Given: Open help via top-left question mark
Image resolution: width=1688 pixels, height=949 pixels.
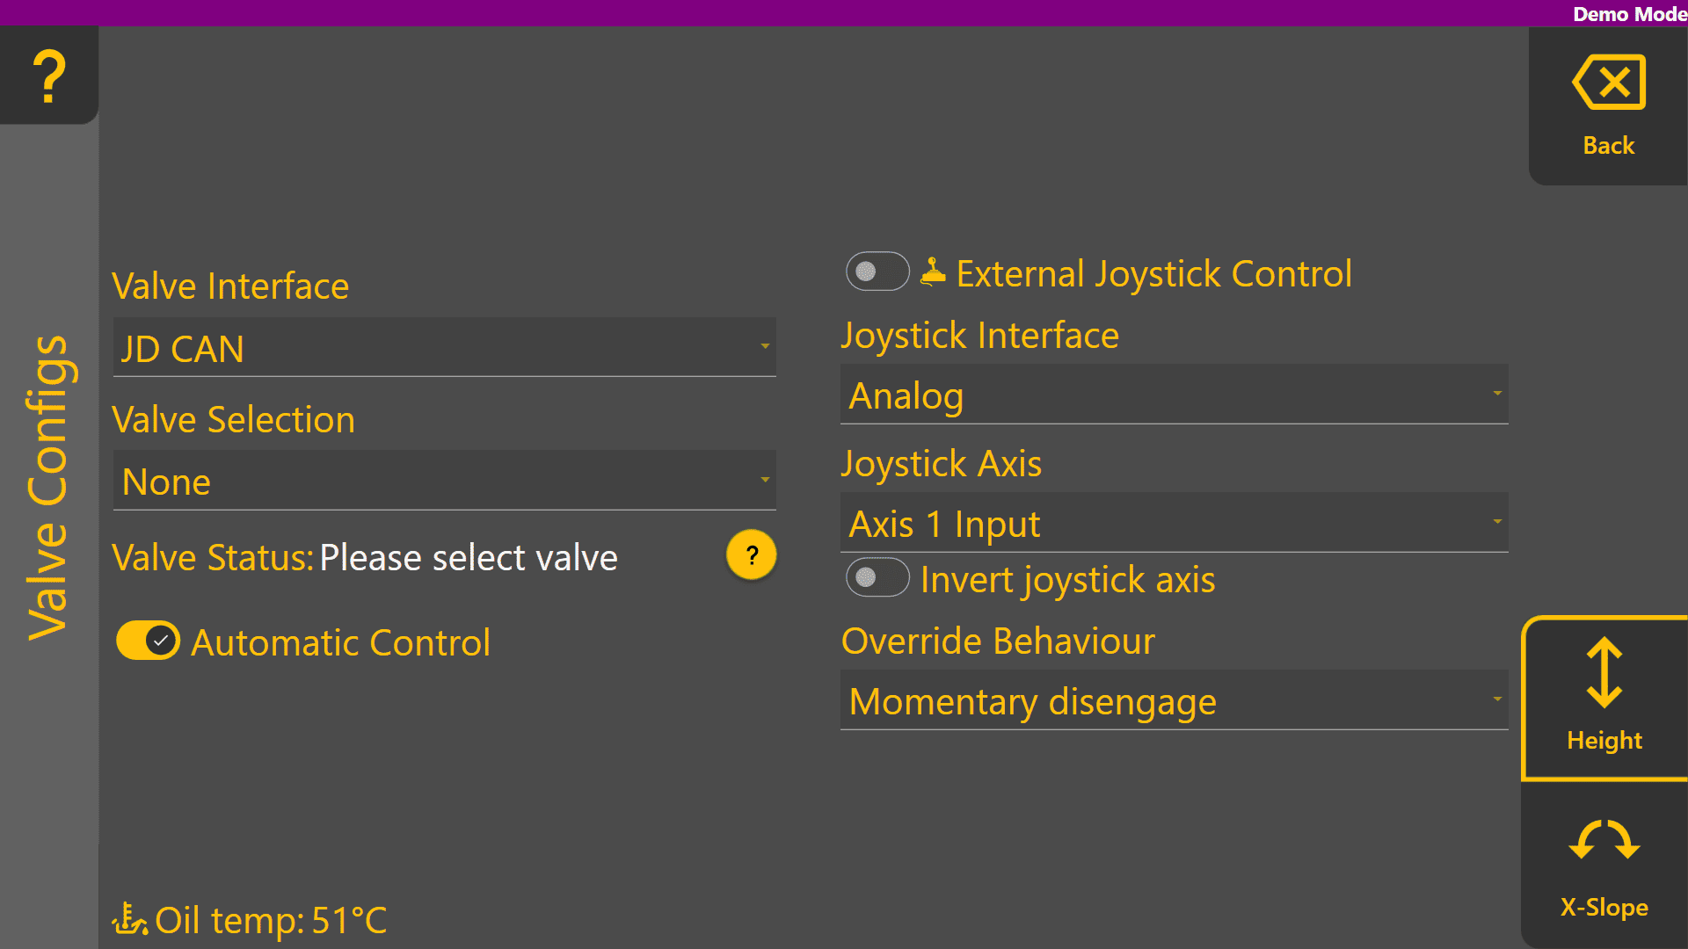Looking at the screenshot, I should click(49, 76).
